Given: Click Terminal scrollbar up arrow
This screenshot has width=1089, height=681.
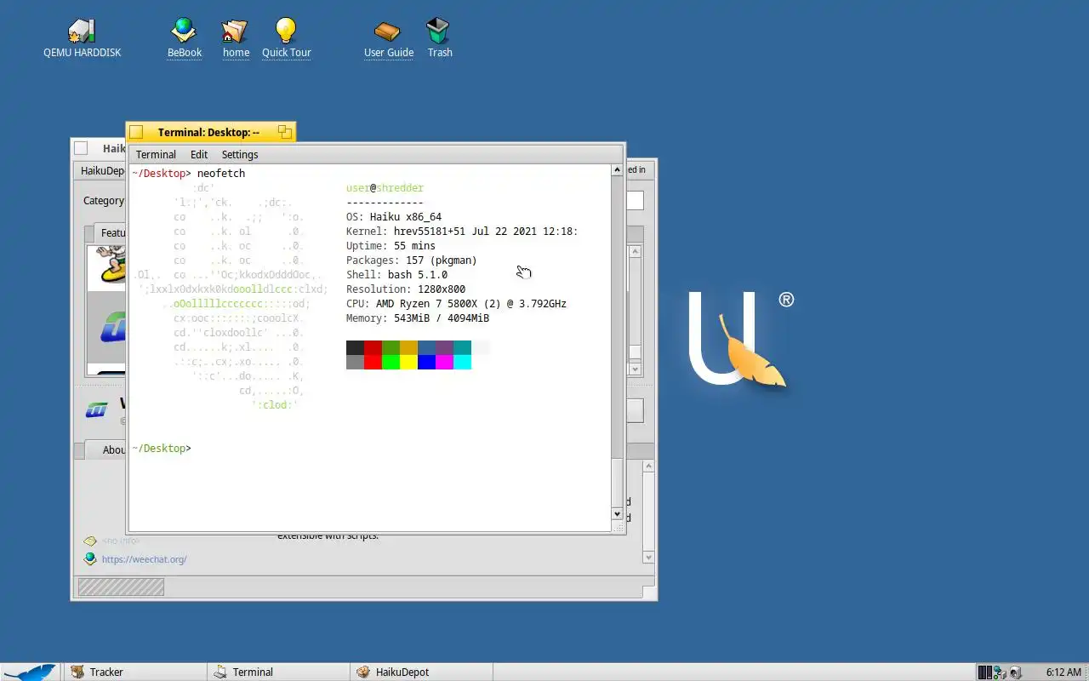Looking at the screenshot, I should click(x=618, y=170).
